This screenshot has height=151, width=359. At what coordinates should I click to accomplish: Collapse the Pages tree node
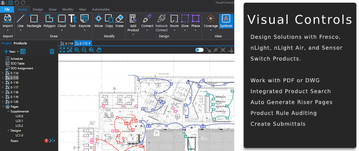(3, 106)
